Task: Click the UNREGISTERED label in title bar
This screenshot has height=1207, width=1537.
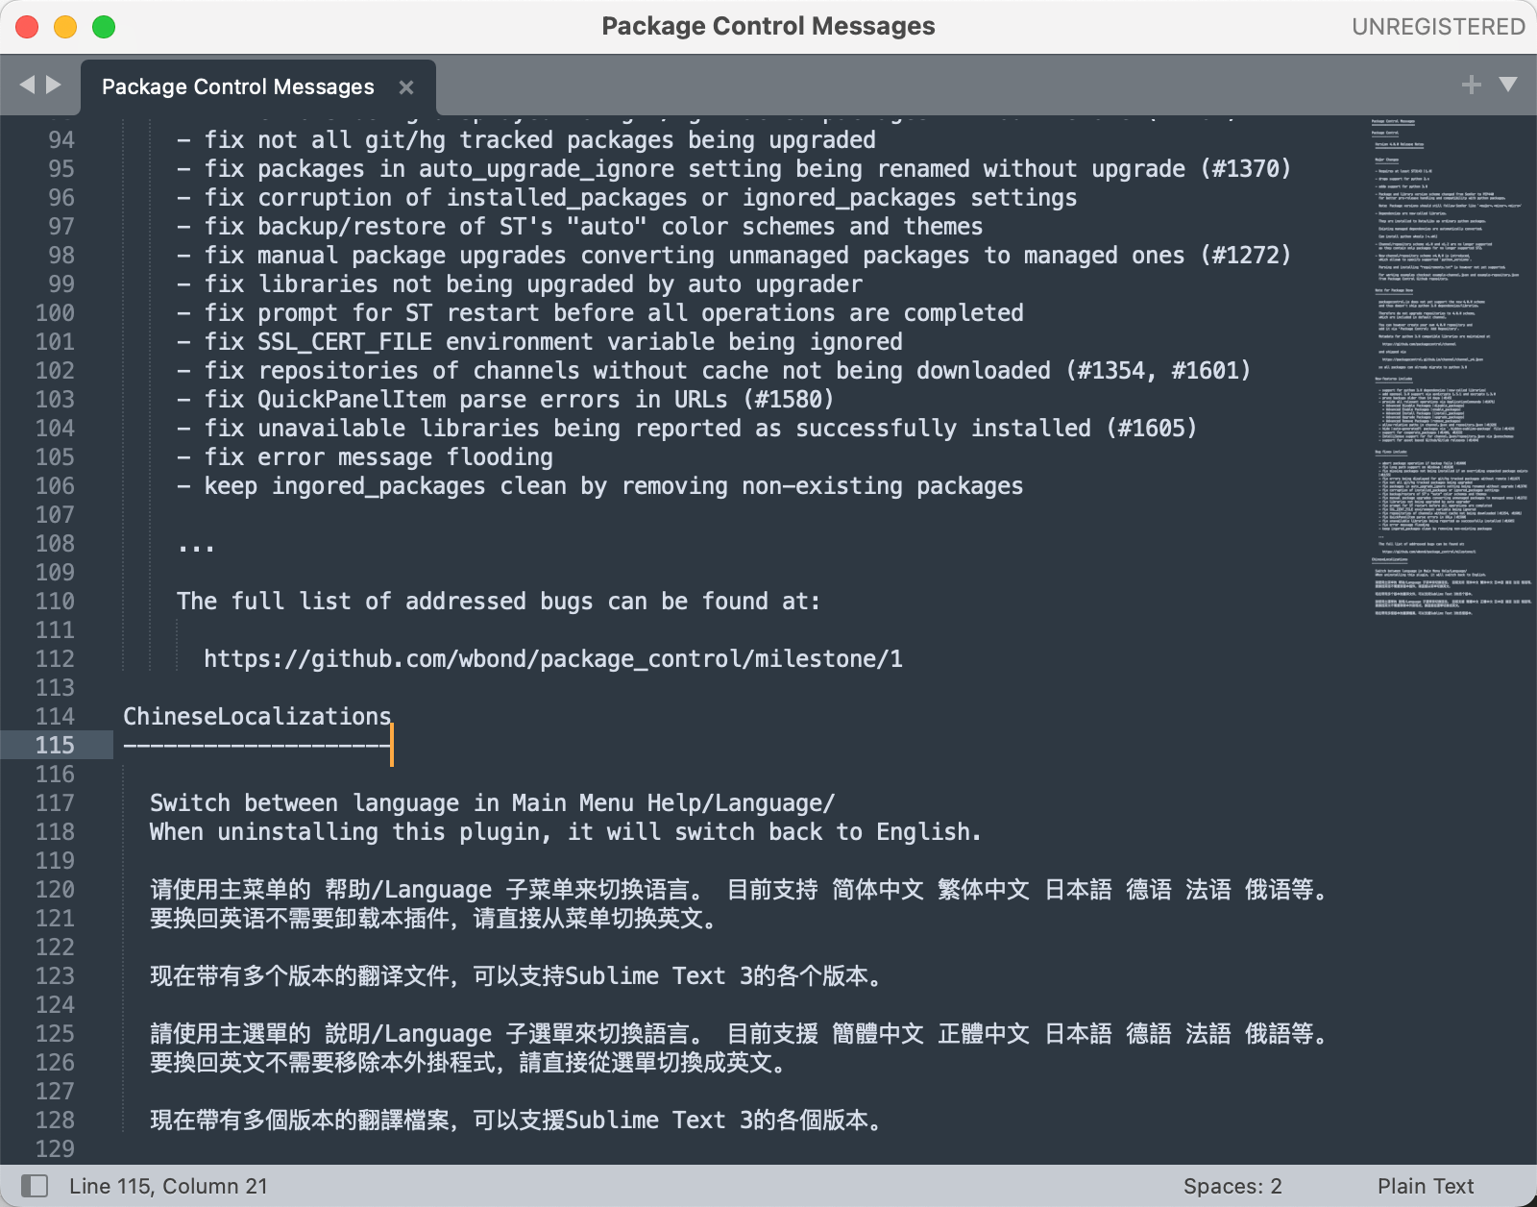Action: pos(1438,27)
